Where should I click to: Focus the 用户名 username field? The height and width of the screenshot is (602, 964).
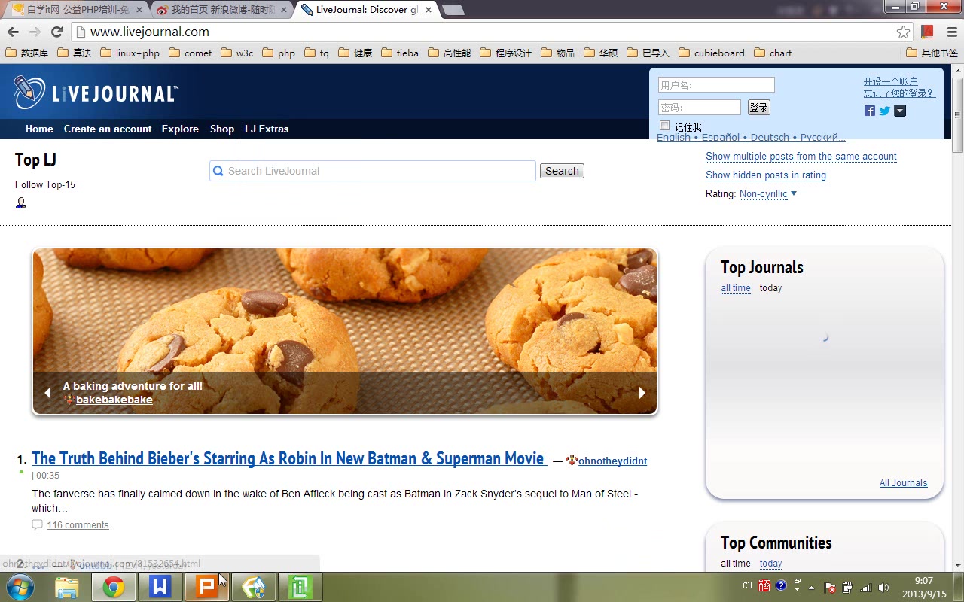pos(716,85)
